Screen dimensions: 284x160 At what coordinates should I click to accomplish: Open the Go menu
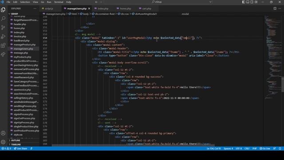click(43, 2)
